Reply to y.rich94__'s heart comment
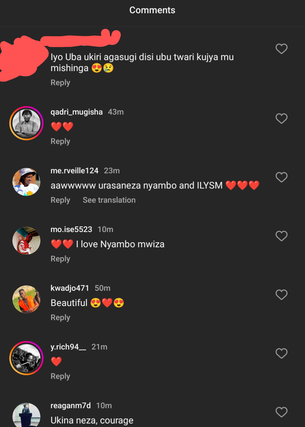The height and width of the screenshot is (427, 305). tap(60, 376)
